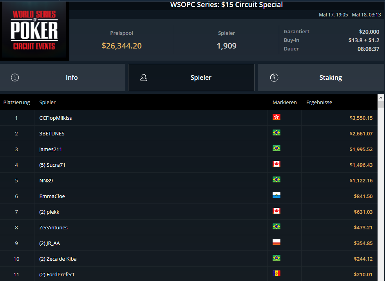385x281 pixels.
Task: Select player EmmaCloe
Action: 52,196
